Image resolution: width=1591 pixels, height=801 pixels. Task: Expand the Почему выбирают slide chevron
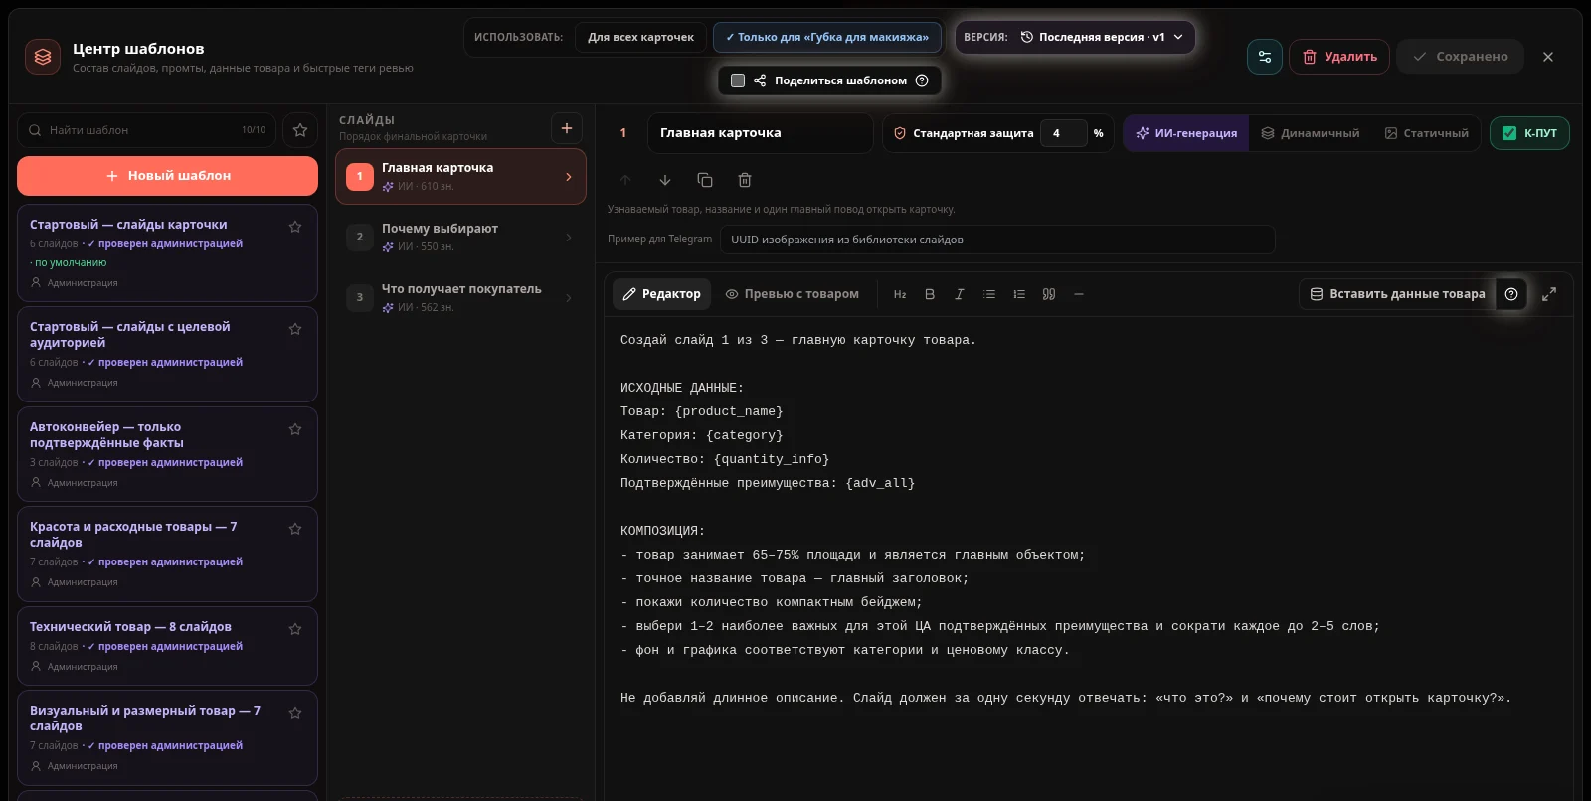coord(569,238)
